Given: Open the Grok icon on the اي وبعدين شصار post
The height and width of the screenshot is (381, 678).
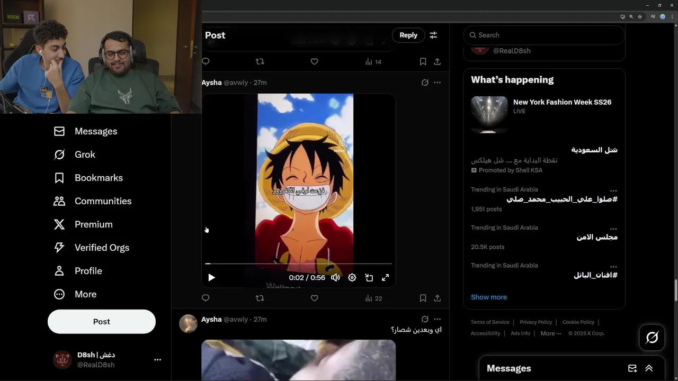Looking at the screenshot, I should pyautogui.click(x=425, y=319).
